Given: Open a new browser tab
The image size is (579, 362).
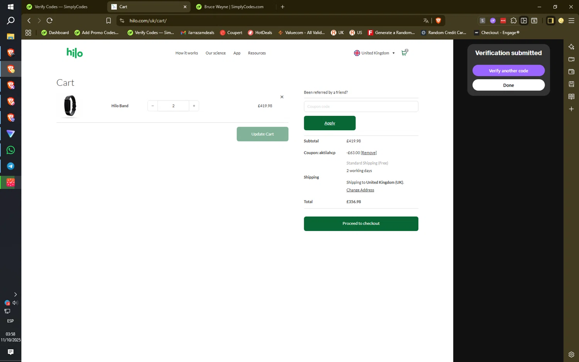Looking at the screenshot, I should (x=283, y=7).
